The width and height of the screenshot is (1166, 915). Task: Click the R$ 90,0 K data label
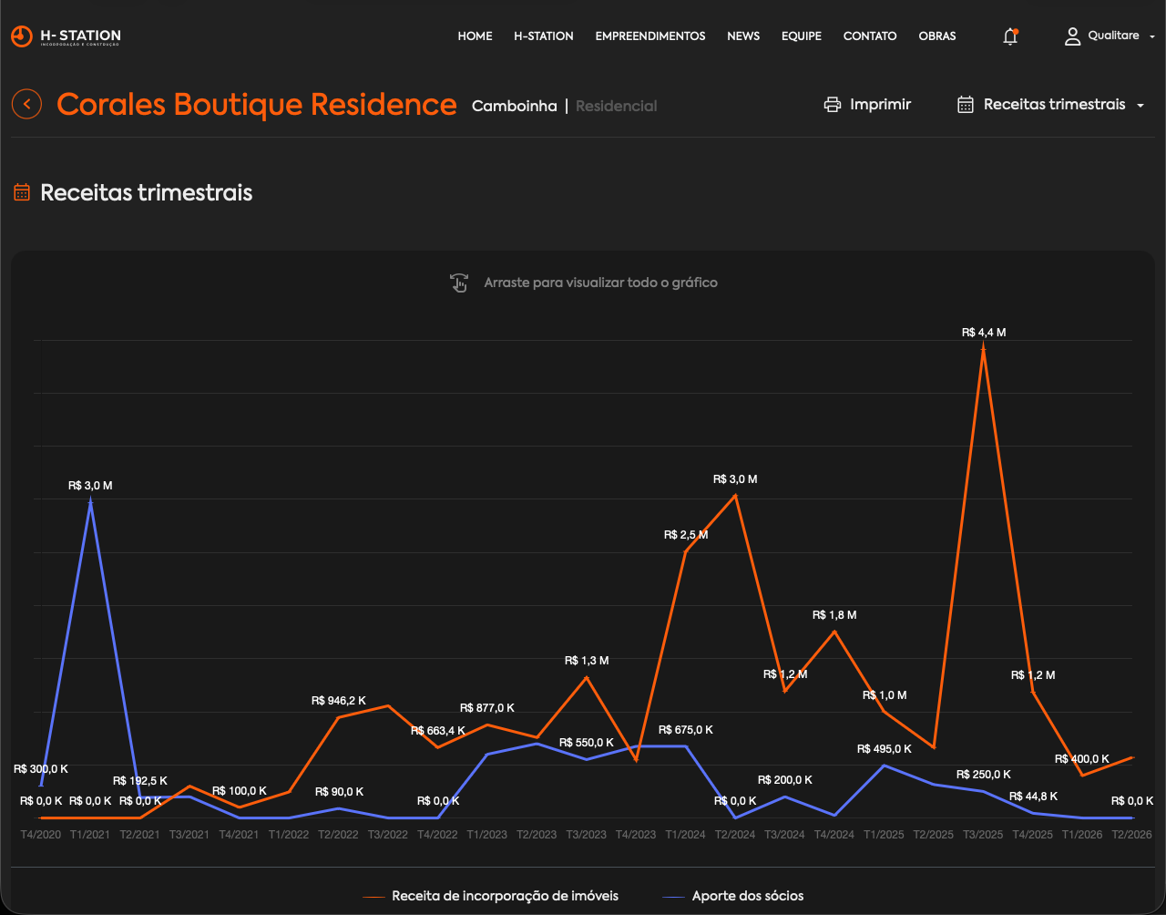pyautogui.click(x=339, y=792)
